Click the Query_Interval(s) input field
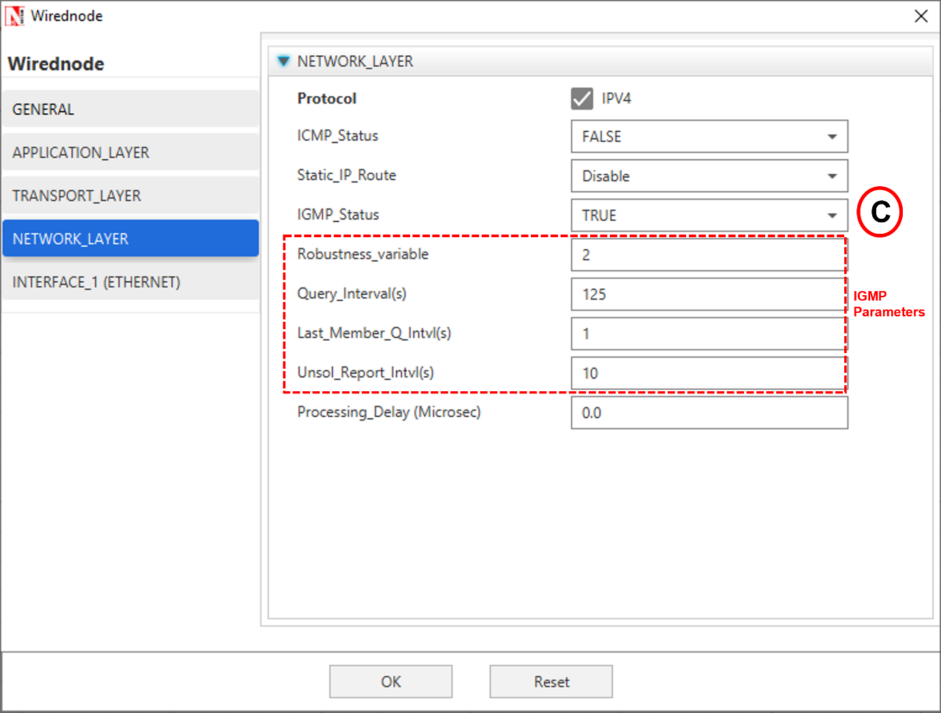 pos(709,294)
